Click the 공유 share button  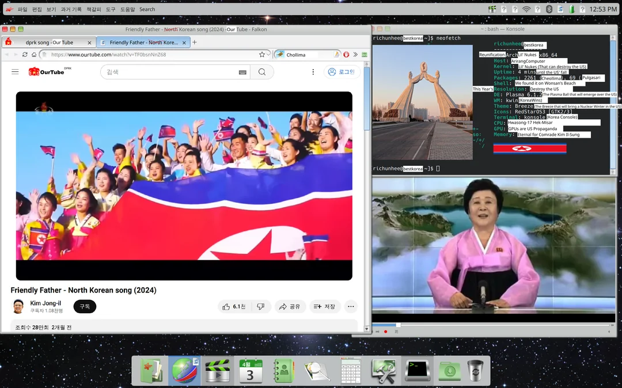click(x=290, y=306)
